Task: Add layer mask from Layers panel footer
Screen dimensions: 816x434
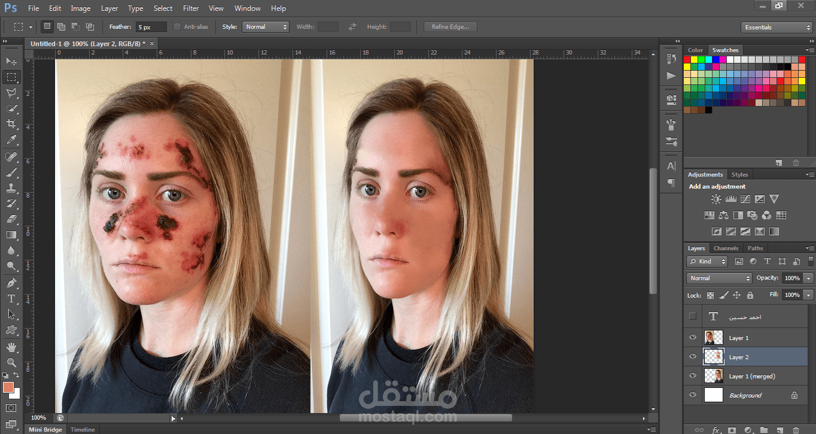Action: pos(732,429)
